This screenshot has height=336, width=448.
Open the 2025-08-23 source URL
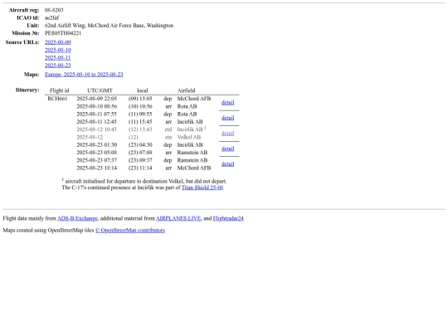click(x=58, y=66)
